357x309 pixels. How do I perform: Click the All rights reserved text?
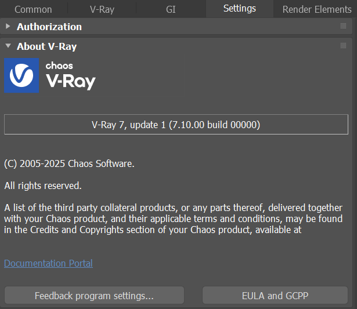coord(43,186)
